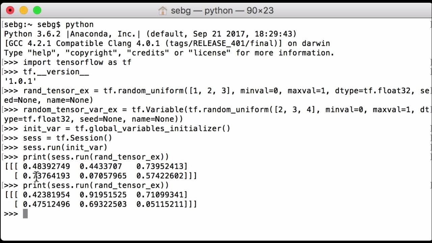Click the version output '1.0.1'
This screenshot has width=432, height=243.
20,81
